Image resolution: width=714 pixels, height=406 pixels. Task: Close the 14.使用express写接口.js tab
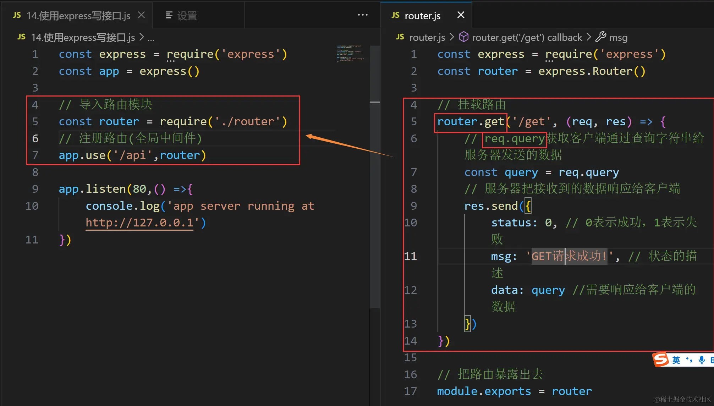click(141, 15)
